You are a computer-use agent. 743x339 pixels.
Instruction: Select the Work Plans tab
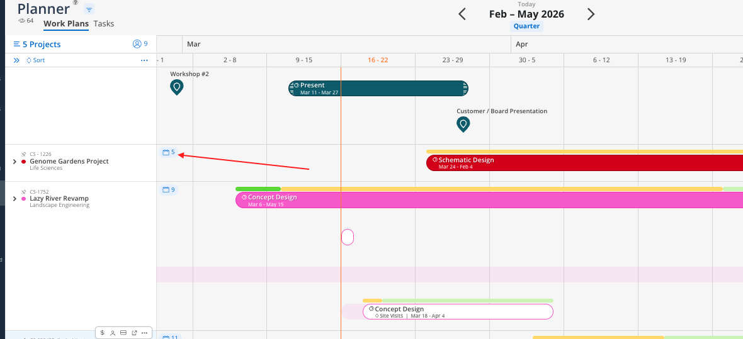66,24
